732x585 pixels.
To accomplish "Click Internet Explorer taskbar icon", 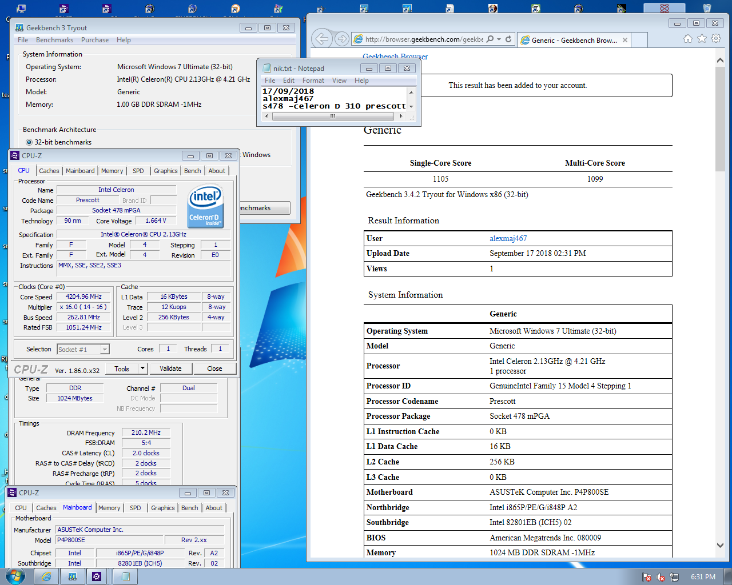I will 46,576.
